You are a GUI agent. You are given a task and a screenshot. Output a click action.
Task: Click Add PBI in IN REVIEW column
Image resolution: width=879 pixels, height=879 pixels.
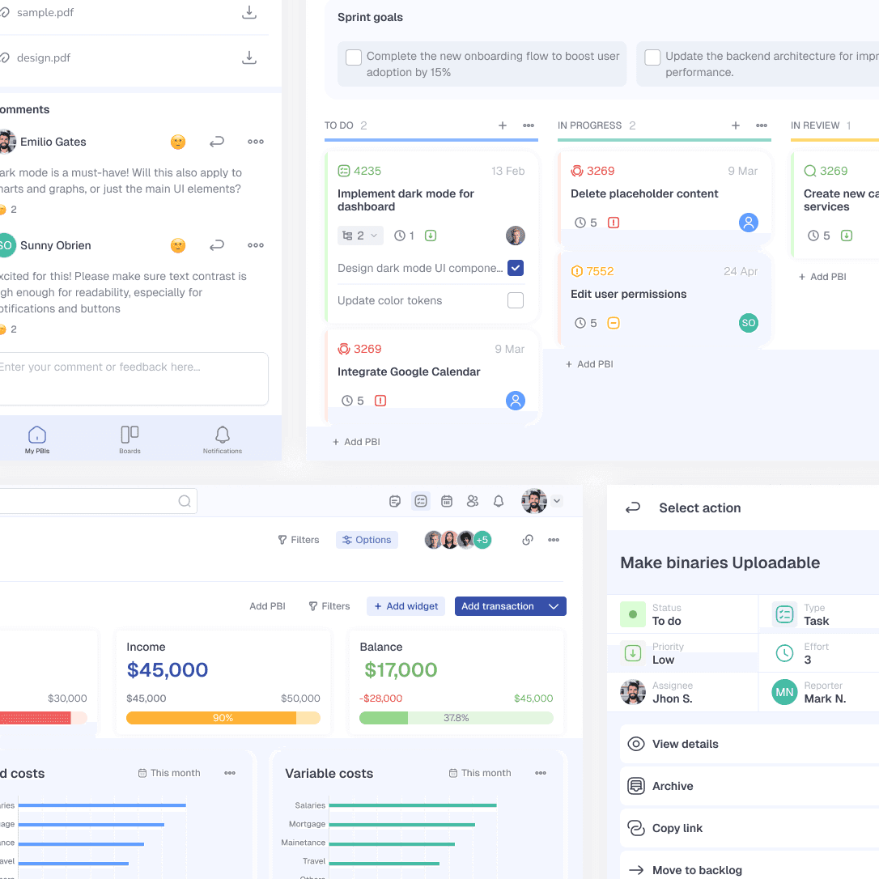tap(822, 277)
